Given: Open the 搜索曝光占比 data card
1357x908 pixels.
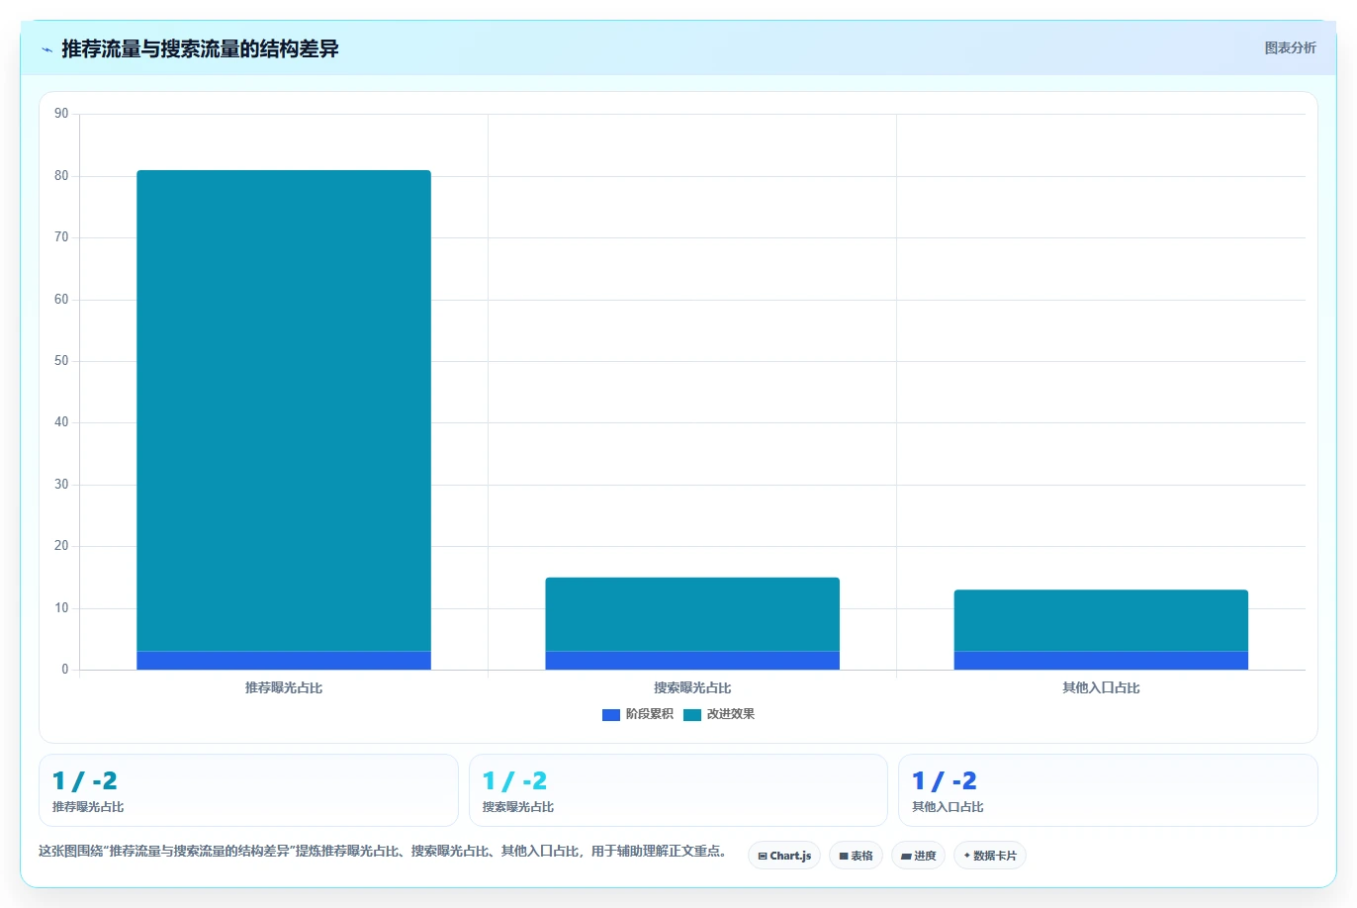Looking at the screenshot, I should (x=678, y=790).
